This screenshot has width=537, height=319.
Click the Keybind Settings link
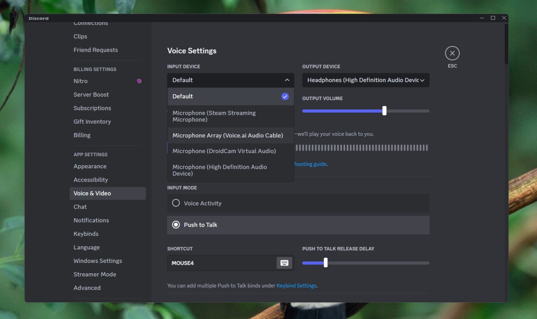(296, 285)
